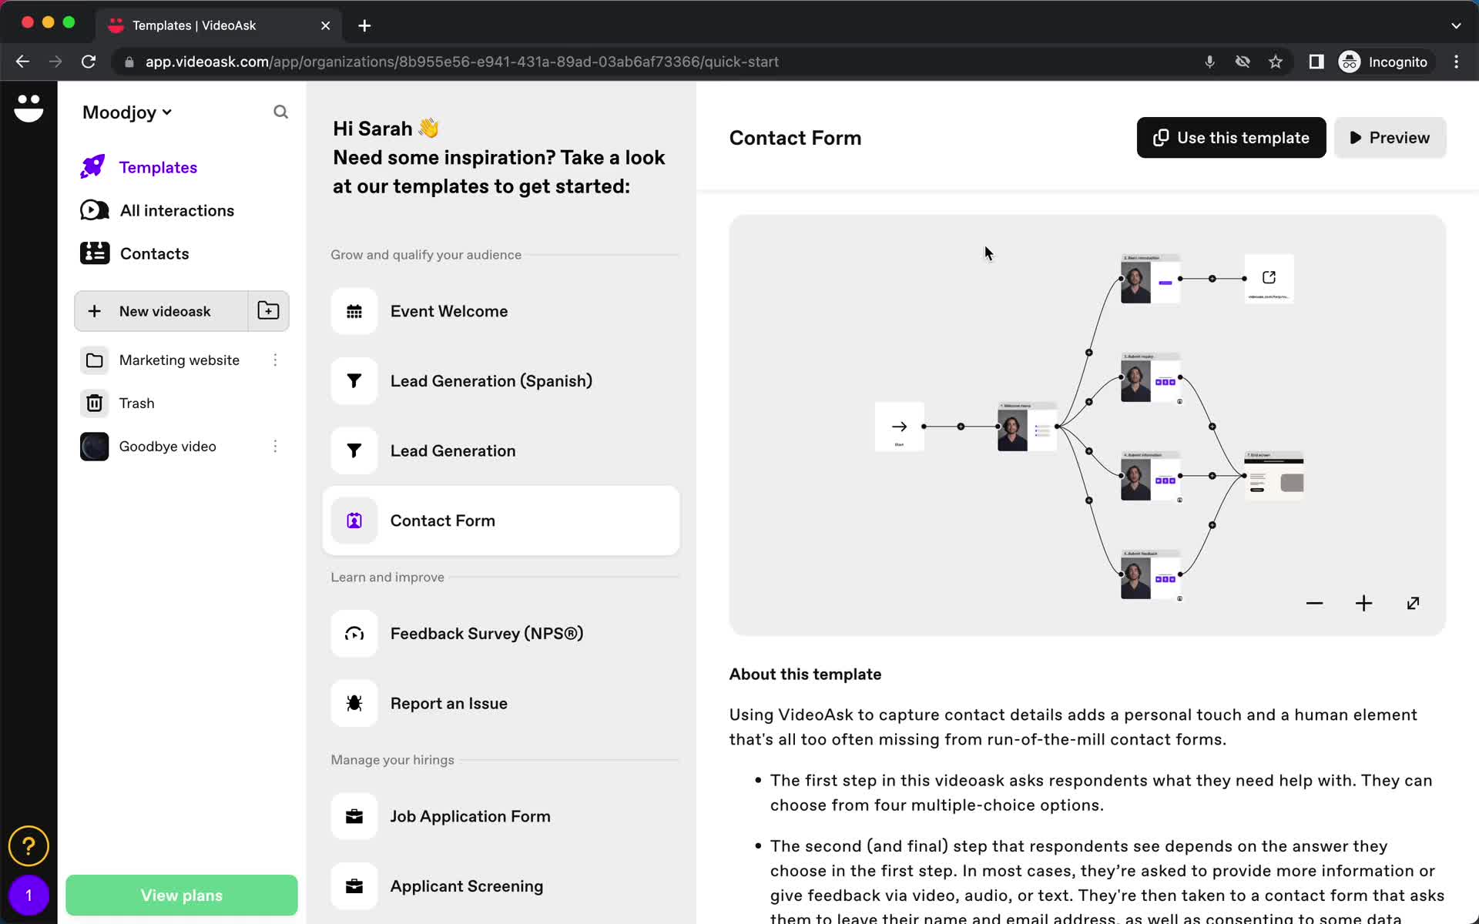The height and width of the screenshot is (924, 1479).
Task: Click the search icon in sidebar
Action: 281,112
